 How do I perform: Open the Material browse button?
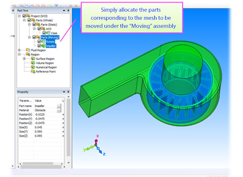point(59,110)
